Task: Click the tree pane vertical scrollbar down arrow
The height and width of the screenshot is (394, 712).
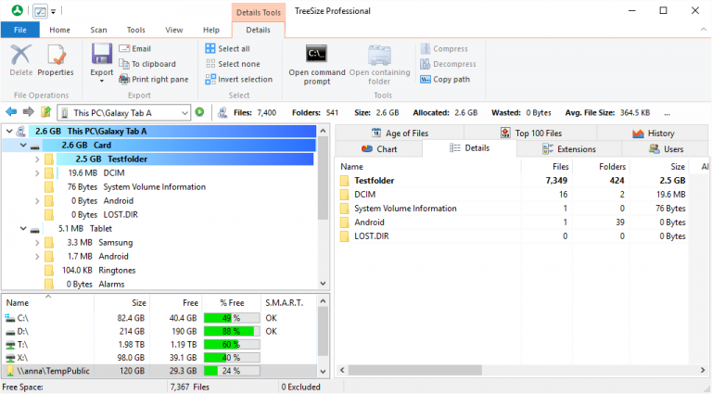Action: [x=323, y=284]
